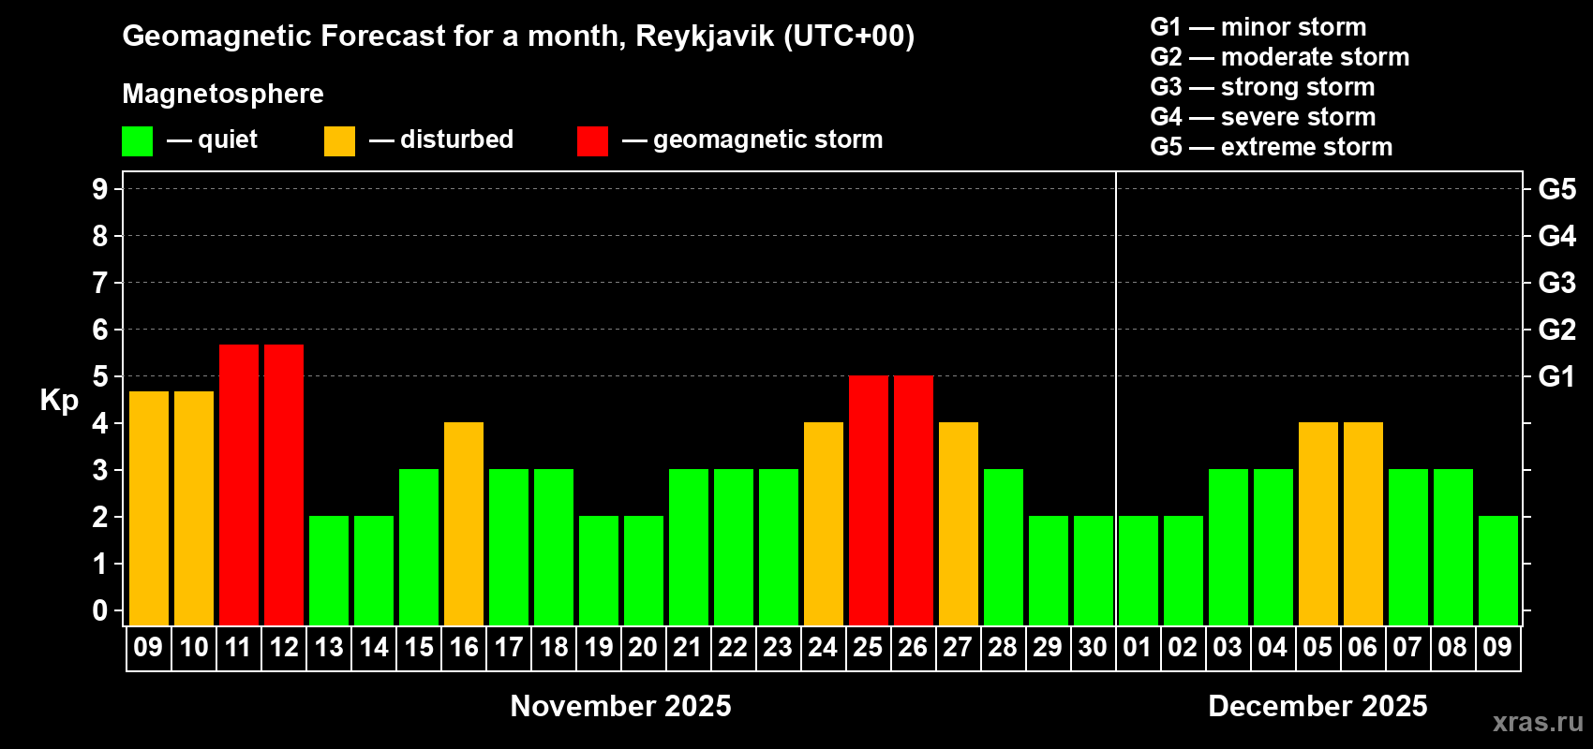Click the green bar for November 30
1593x749 pixels.
click(x=1094, y=571)
